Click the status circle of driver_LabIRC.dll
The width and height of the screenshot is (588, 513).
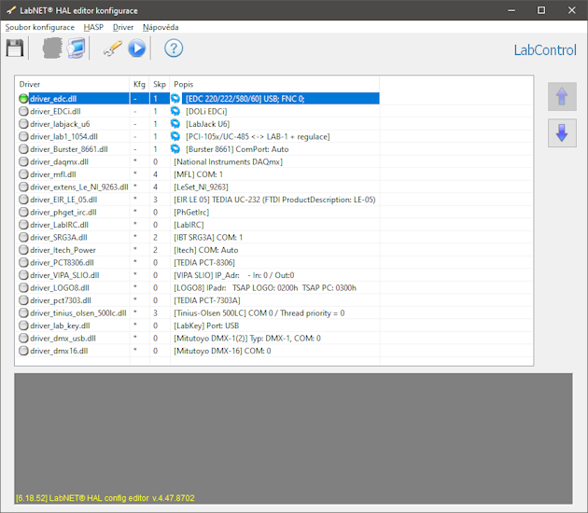tap(23, 225)
